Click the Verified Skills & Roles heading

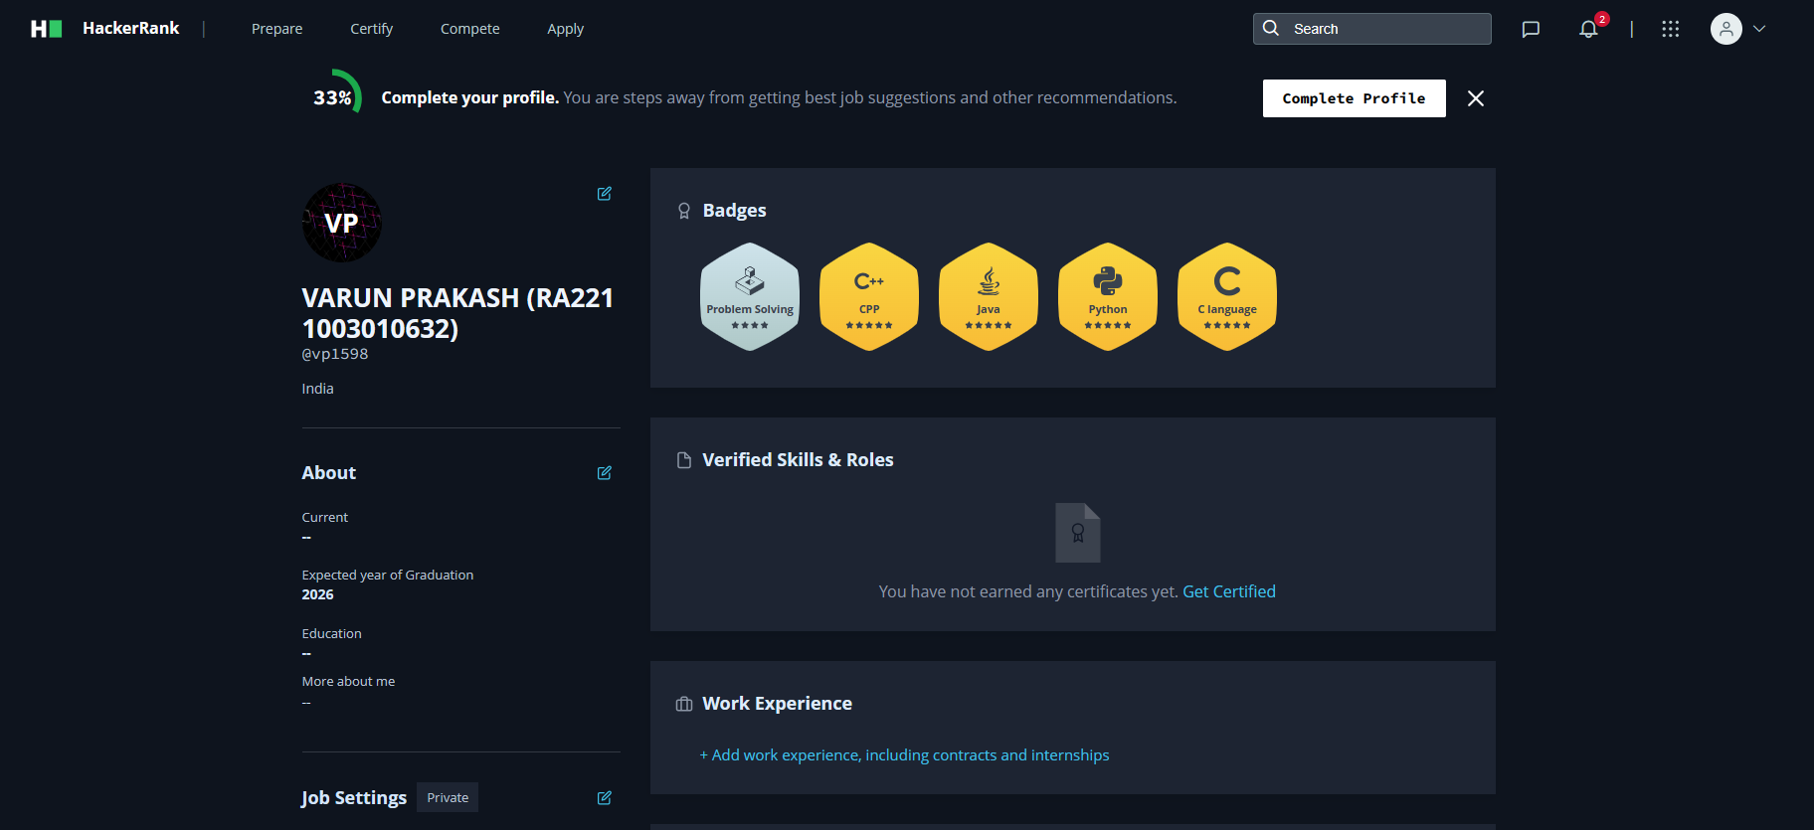tap(798, 460)
